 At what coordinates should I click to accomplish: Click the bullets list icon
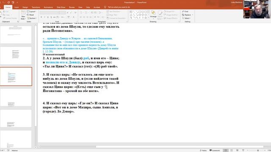pyautogui.click(x=81, y=13)
